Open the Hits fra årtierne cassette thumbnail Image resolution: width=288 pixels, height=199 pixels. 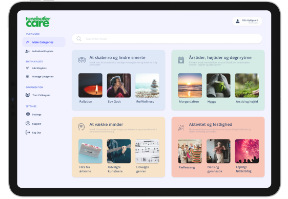pos(90,151)
